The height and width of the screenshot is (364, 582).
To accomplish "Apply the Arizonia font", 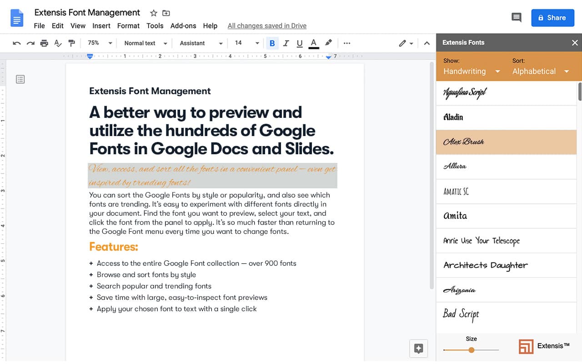I will point(506,290).
